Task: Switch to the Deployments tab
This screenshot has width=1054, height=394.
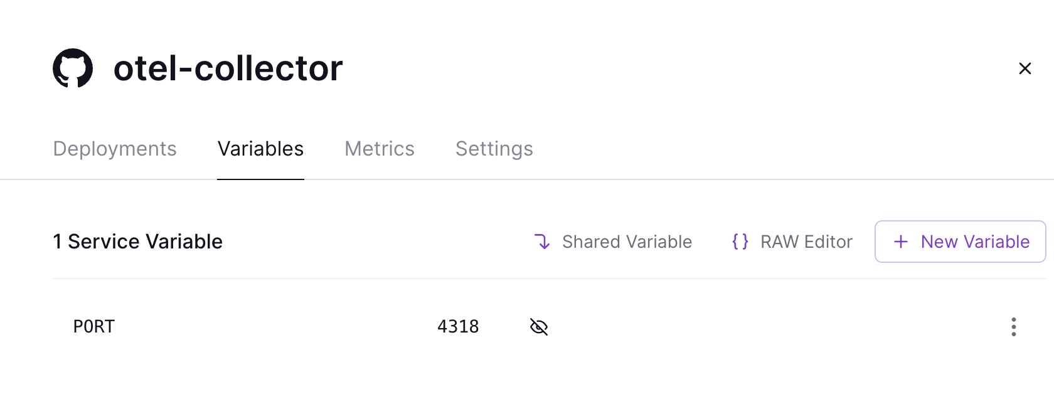Action: (115, 149)
